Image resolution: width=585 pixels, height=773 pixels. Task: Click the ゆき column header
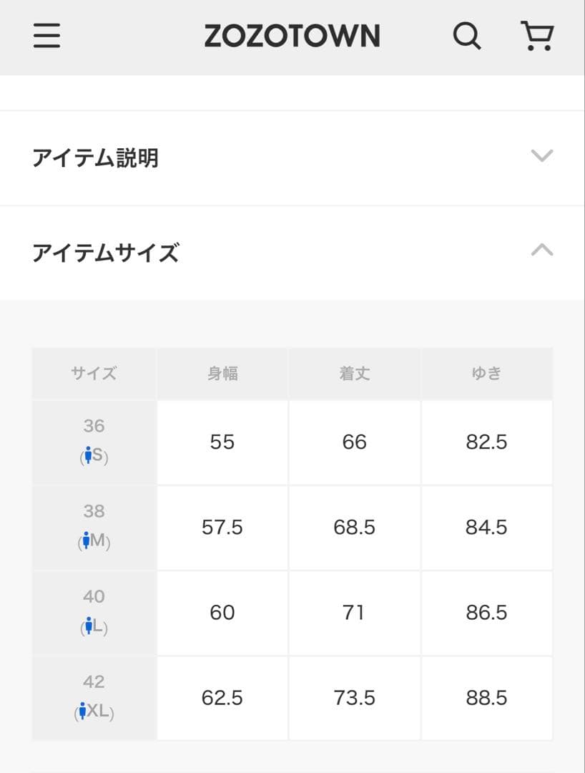tap(486, 374)
